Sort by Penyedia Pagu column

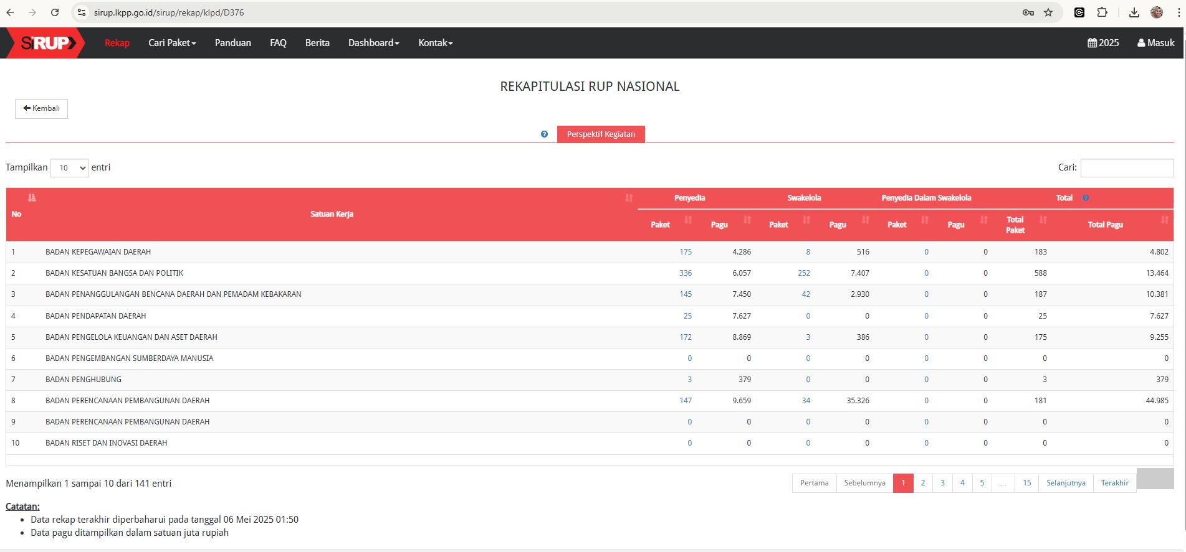click(x=747, y=220)
